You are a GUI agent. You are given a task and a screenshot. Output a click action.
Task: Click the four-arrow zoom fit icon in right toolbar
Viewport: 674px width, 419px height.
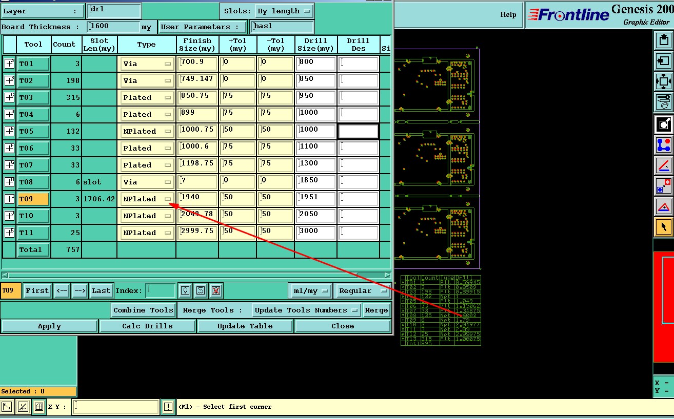[664, 81]
